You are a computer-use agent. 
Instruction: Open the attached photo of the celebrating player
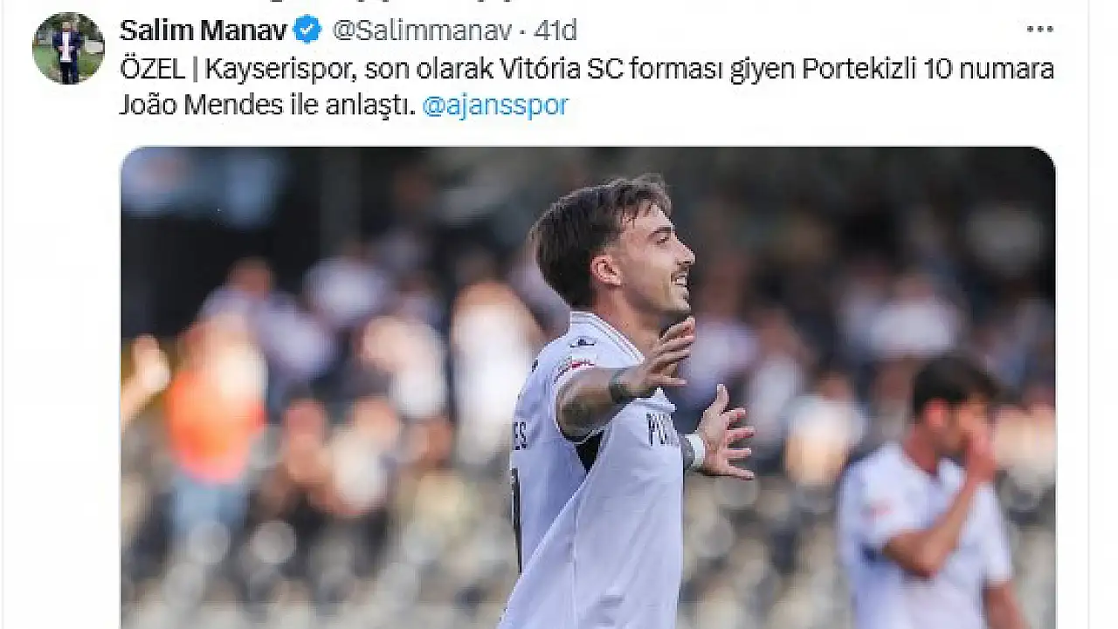click(x=588, y=387)
